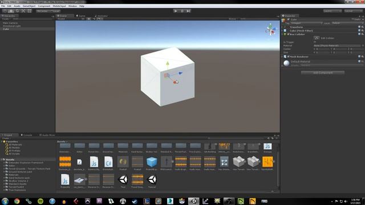Viewport: 365px width, 205px height.
Task: Select the Scale tool in toolbar
Action: 23,11
